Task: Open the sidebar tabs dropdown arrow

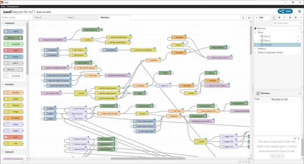Action: click(301, 18)
